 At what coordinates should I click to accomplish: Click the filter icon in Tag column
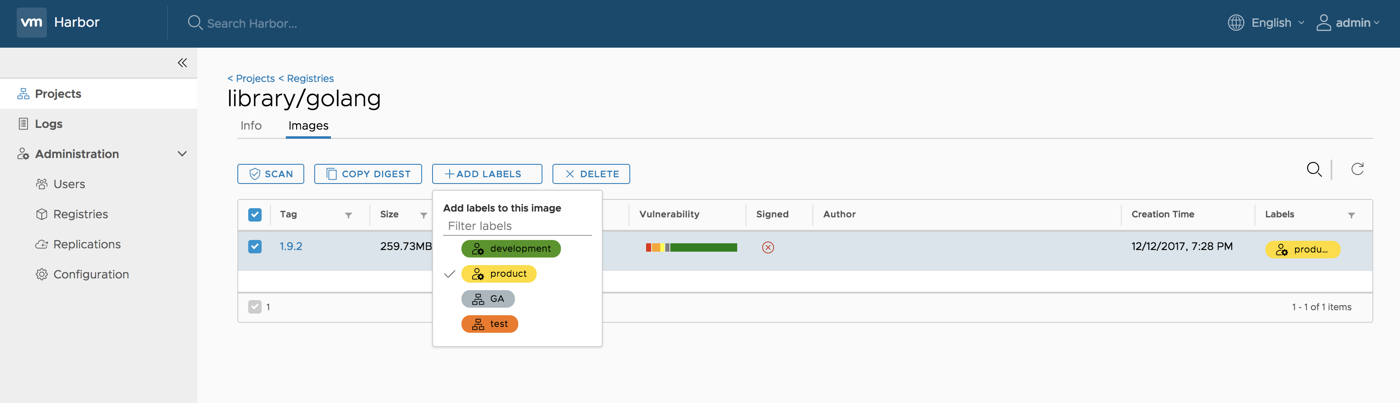(349, 215)
